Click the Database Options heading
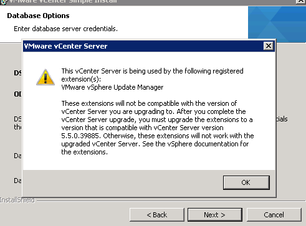 (x=38, y=16)
